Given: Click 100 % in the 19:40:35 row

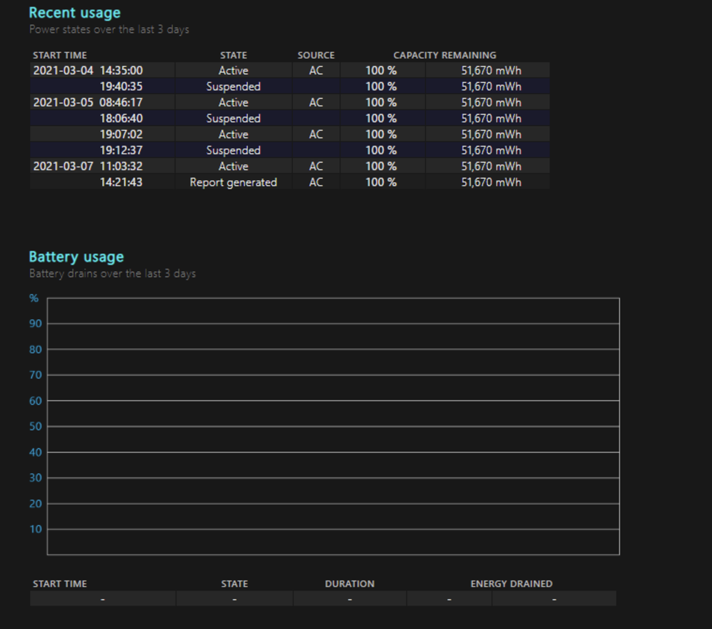Looking at the screenshot, I should 381,86.
